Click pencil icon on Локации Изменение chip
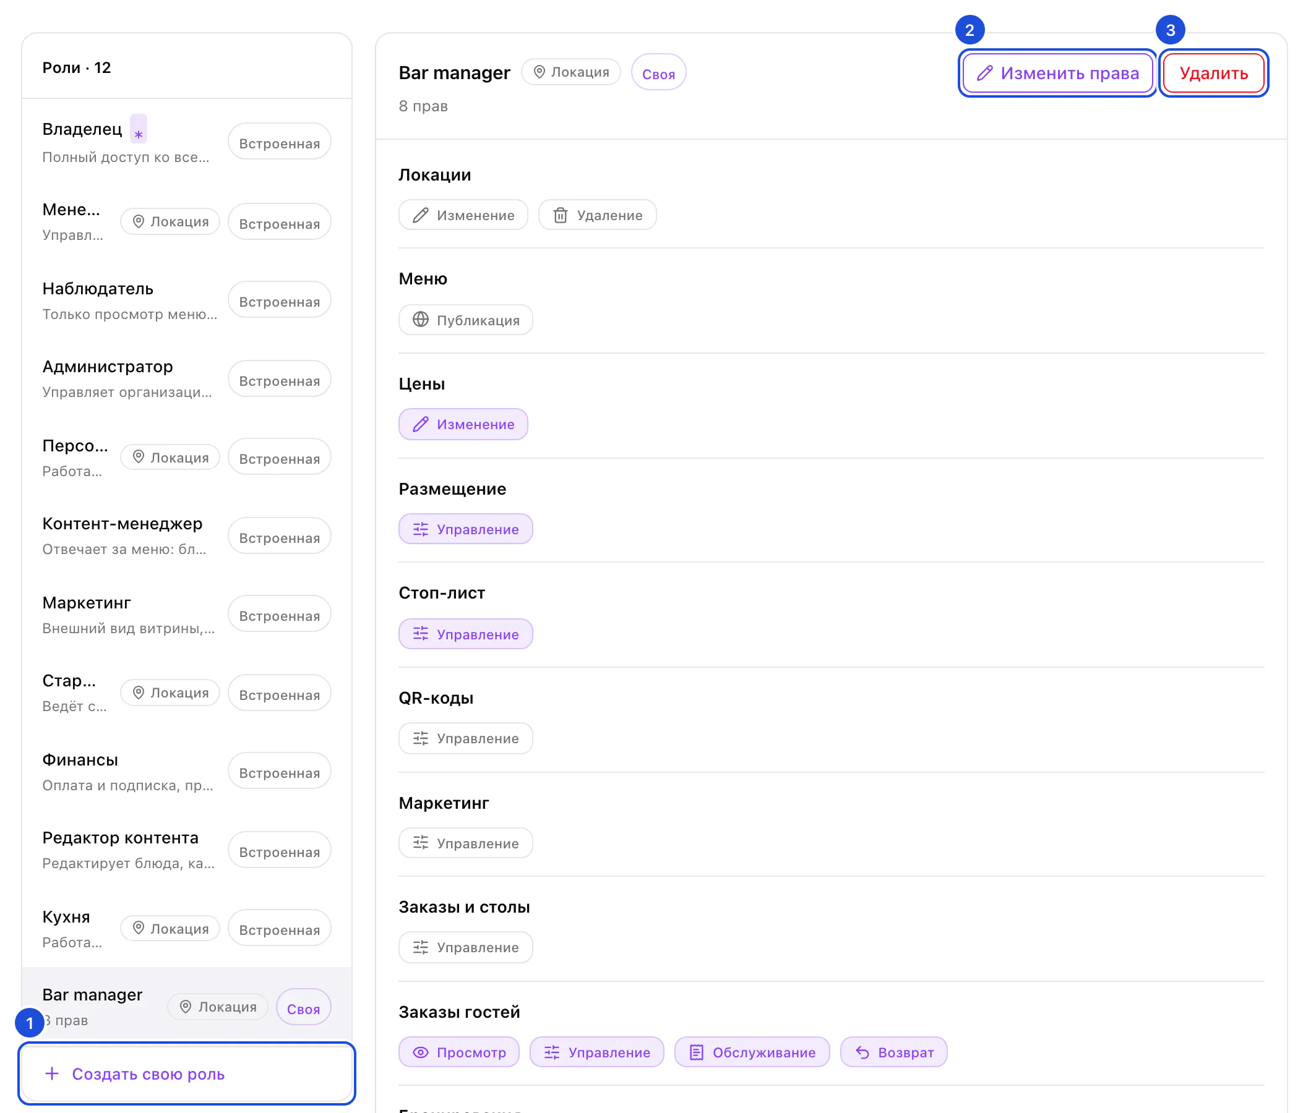Image resolution: width=1303 pixels, height=1113 pixels. point(420,216)
